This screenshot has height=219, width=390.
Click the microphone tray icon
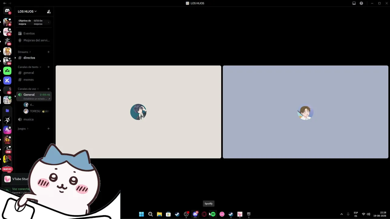348,214
